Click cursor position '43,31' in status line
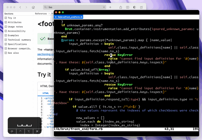This screenshot has width=202, height=140. [x=169, y=129]
